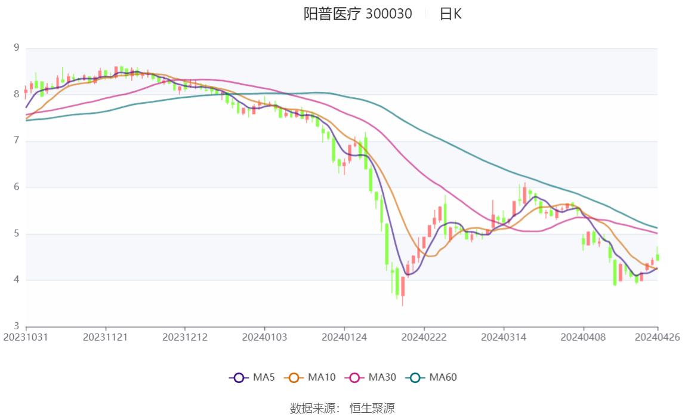Click the 日K chart type label
This screenshot has width=685, height=417.
[451, 14]
